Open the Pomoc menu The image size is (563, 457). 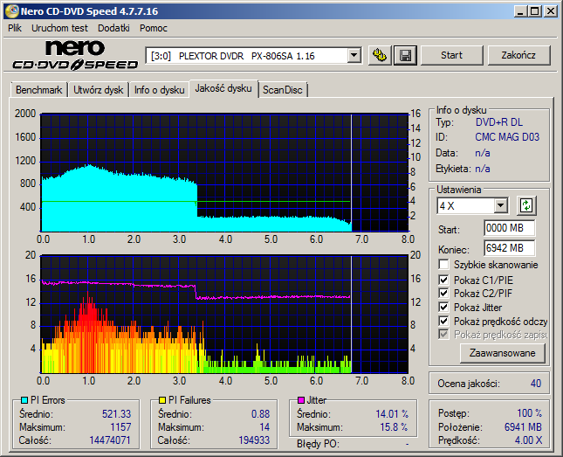[x=154, y=28]
